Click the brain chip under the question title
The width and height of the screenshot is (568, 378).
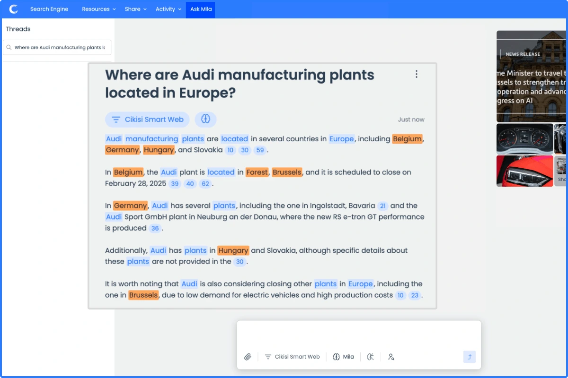tap(205, 120)
